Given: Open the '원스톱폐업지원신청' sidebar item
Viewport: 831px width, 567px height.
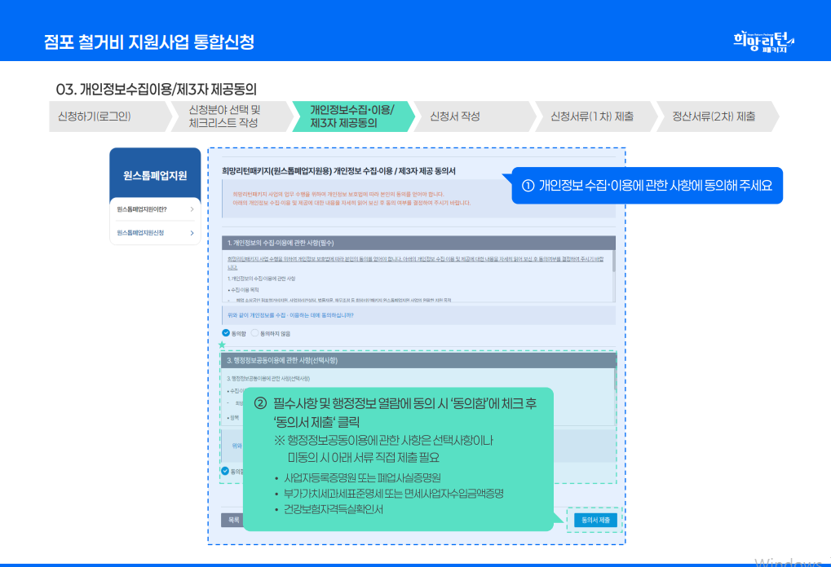Looking at the screenshot, I should [155, 232].
